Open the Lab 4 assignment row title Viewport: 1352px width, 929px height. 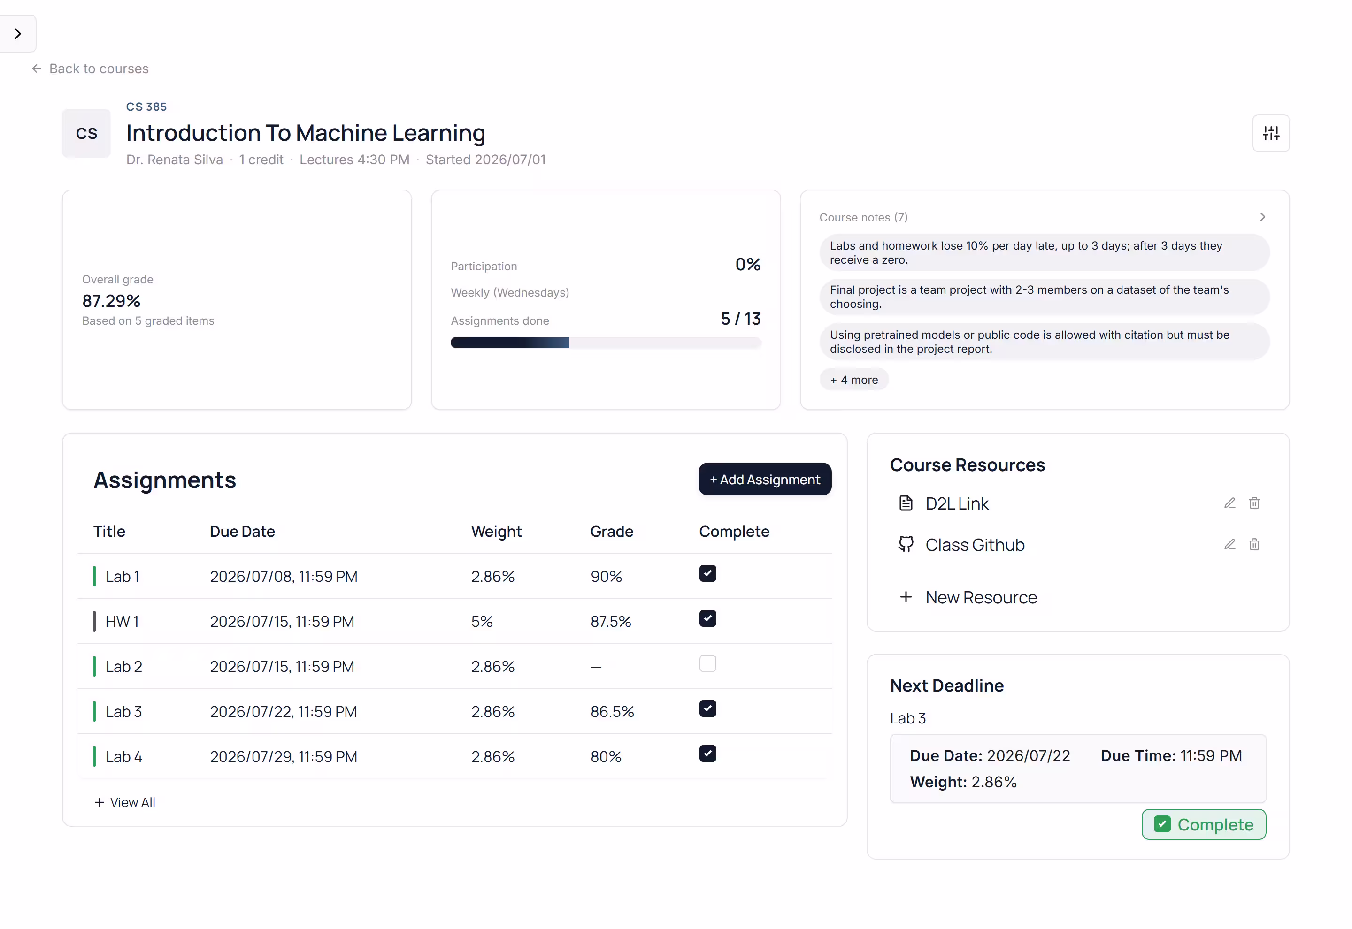[x=124, y=757]
